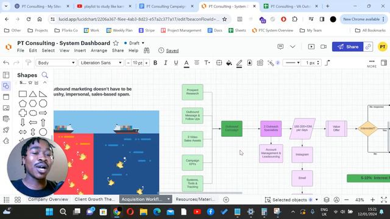
Task: Switch to the Client Growth page tab
Action: [x=94, y=199]
